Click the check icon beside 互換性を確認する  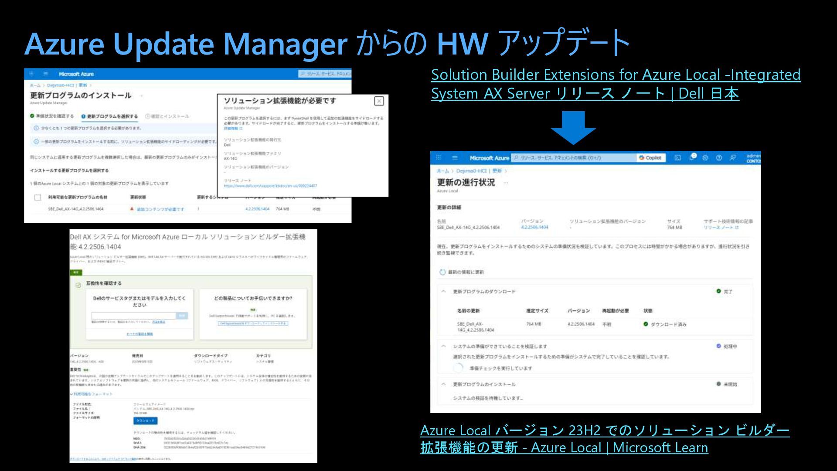pyautogui.click(x=78, y=285)
